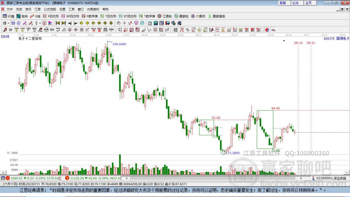
Task: Click the 81.60 level label
Action: coord(216,118)
